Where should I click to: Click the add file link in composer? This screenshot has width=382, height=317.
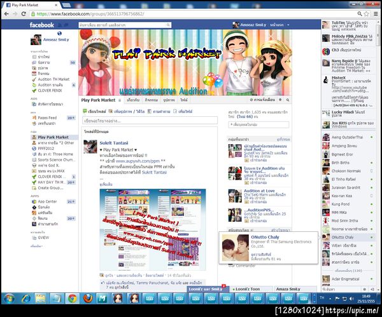185,111
